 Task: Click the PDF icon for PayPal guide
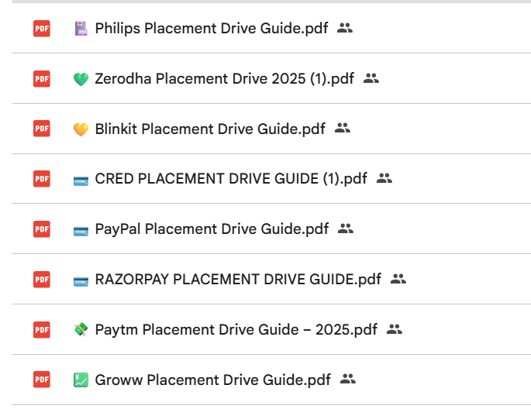pyautogui.click(x=41, y=229)
